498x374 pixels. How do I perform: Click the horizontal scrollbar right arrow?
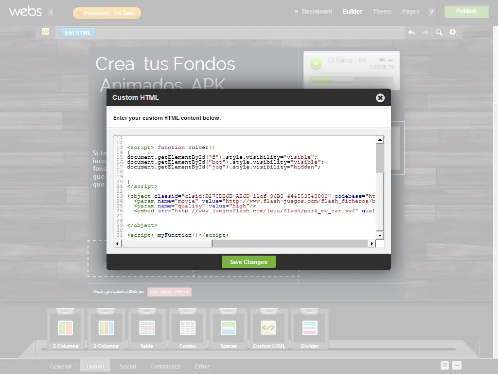(372, 243)
